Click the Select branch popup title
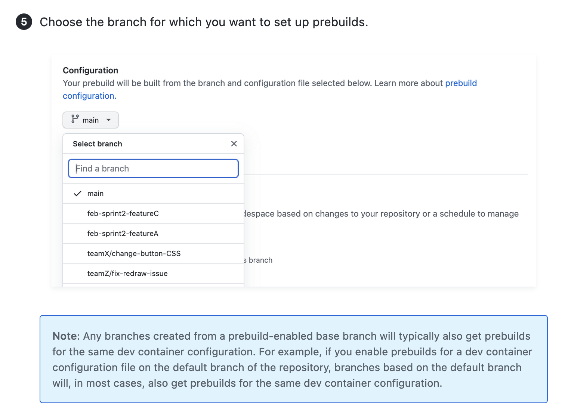This screenshot has height=420, width=568. tap(98, 144)
